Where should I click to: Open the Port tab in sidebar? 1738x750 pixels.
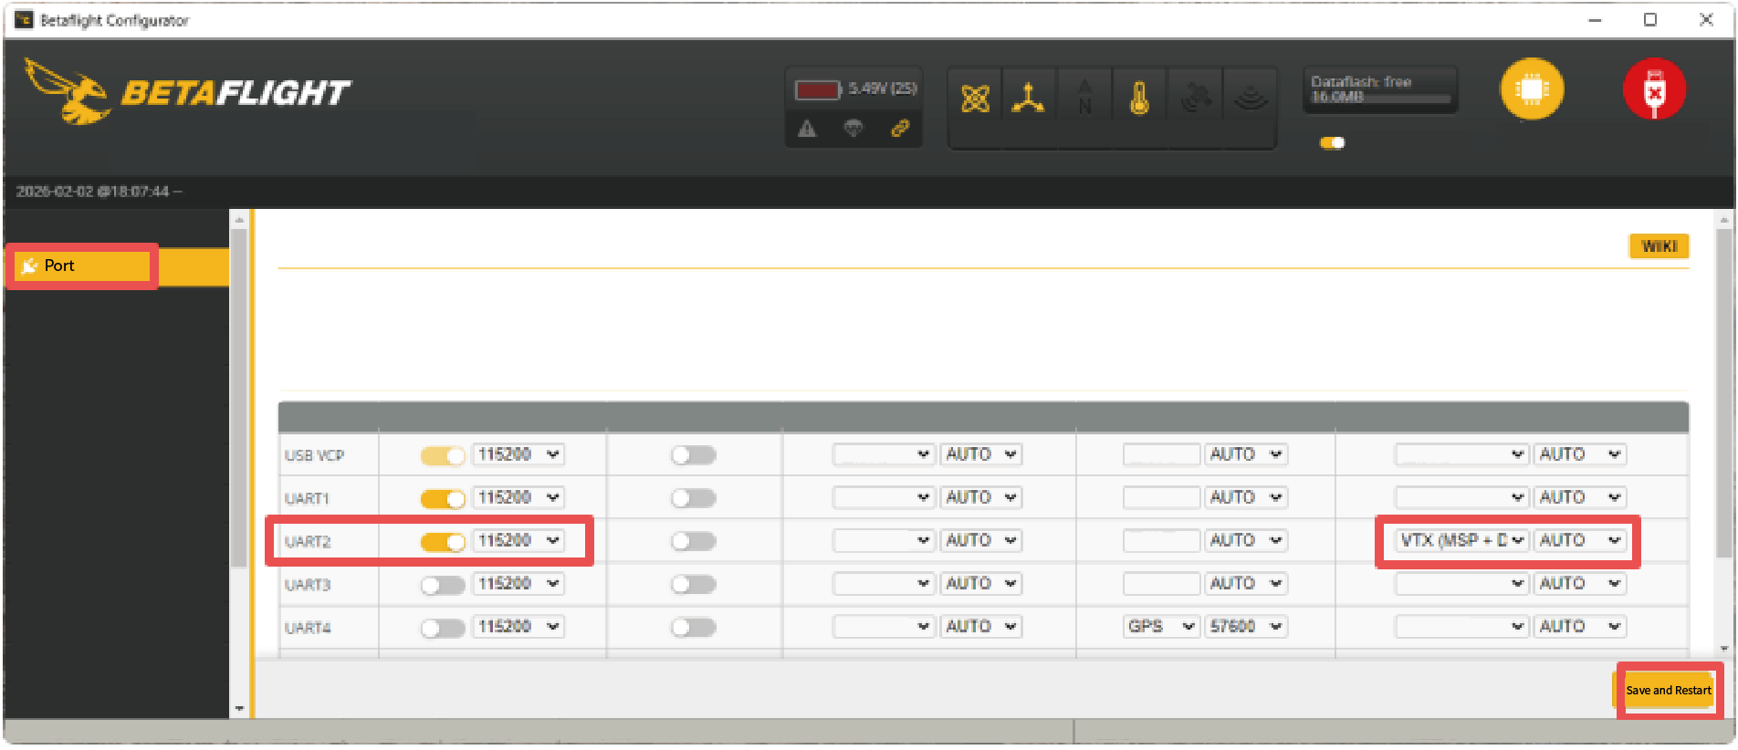click(x=81, y=266)
